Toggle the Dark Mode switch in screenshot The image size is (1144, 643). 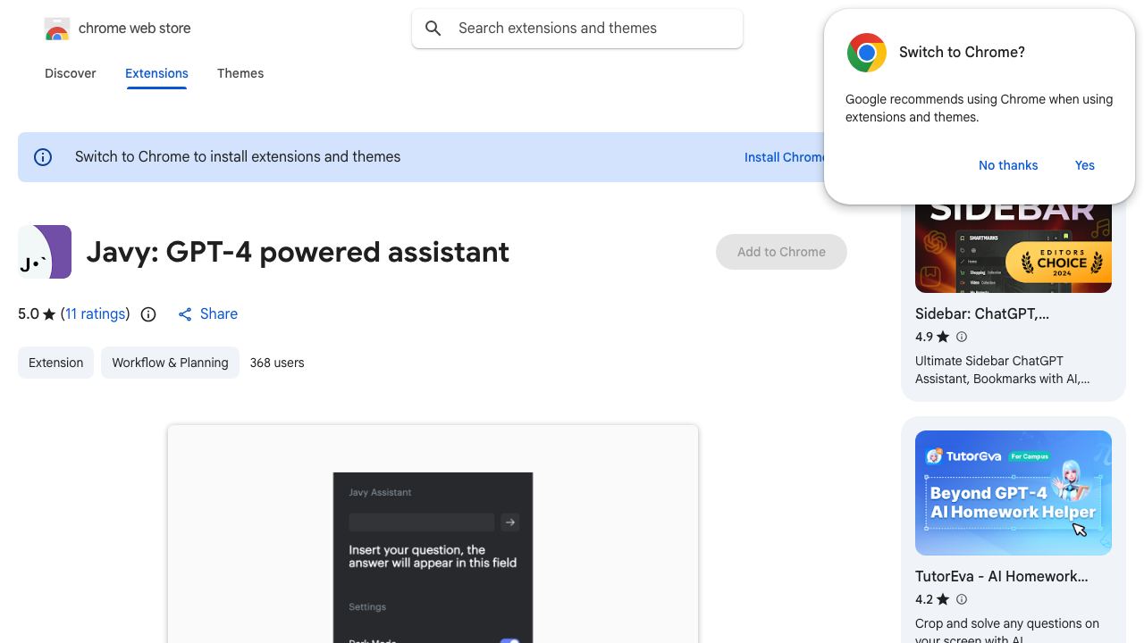(x=509, y=639)
